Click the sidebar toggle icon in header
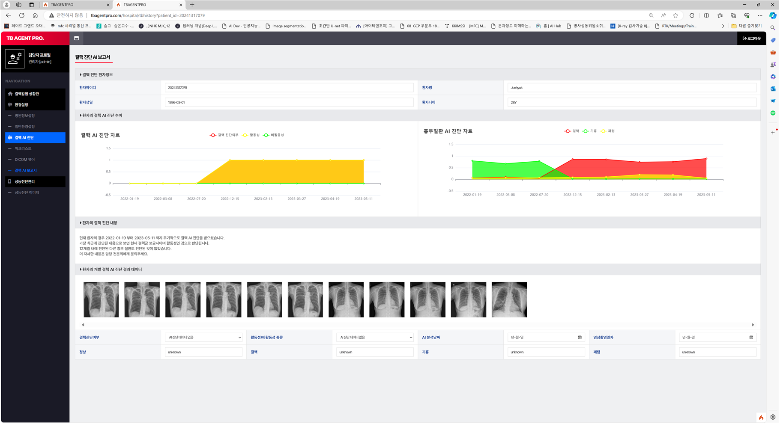This screenshot has height=424, width=780. coord(76,38)
